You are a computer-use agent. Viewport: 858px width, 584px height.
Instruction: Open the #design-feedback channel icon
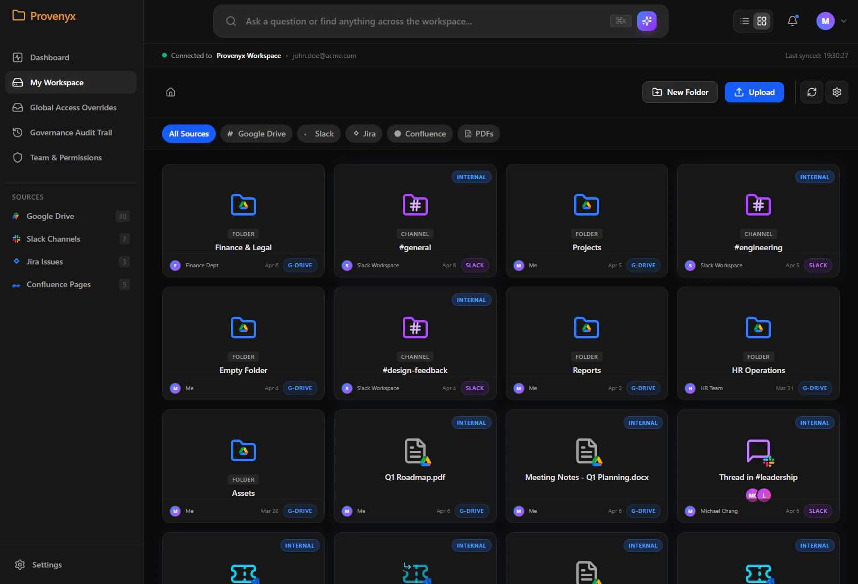coord(415,328)
